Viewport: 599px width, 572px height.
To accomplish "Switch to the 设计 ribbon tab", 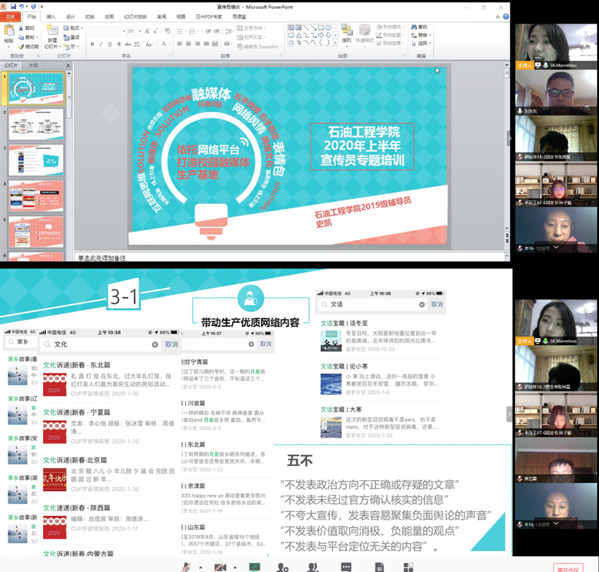I will coord(71,16).
